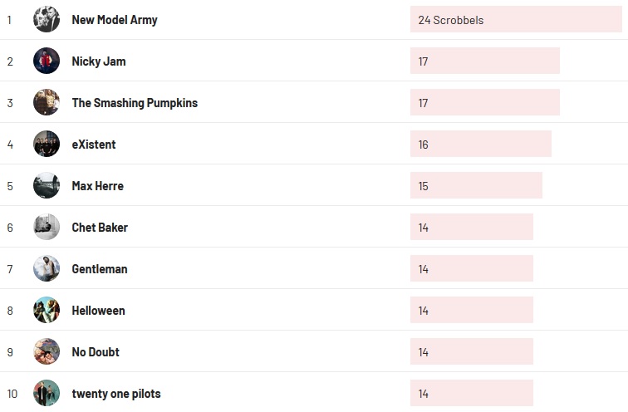Open Max Herre artist page
The image size is (628, 412).
pos(98,186)
